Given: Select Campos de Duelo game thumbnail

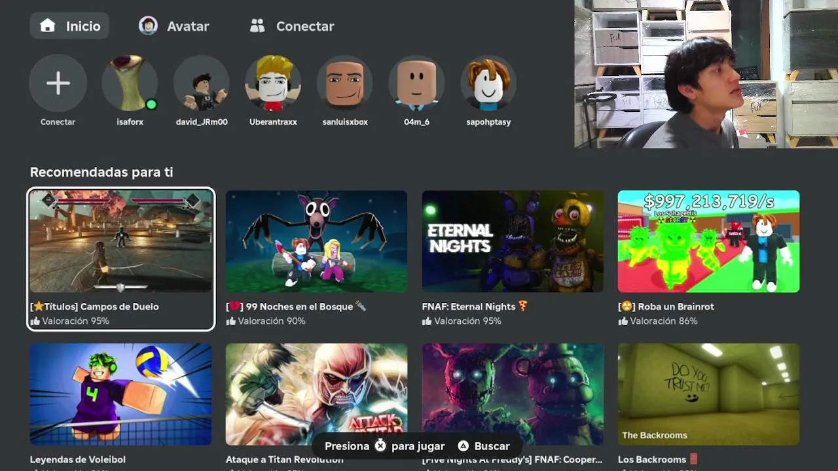Looking at the screenshot, I should pyautogui.click(x=120, y=241).
